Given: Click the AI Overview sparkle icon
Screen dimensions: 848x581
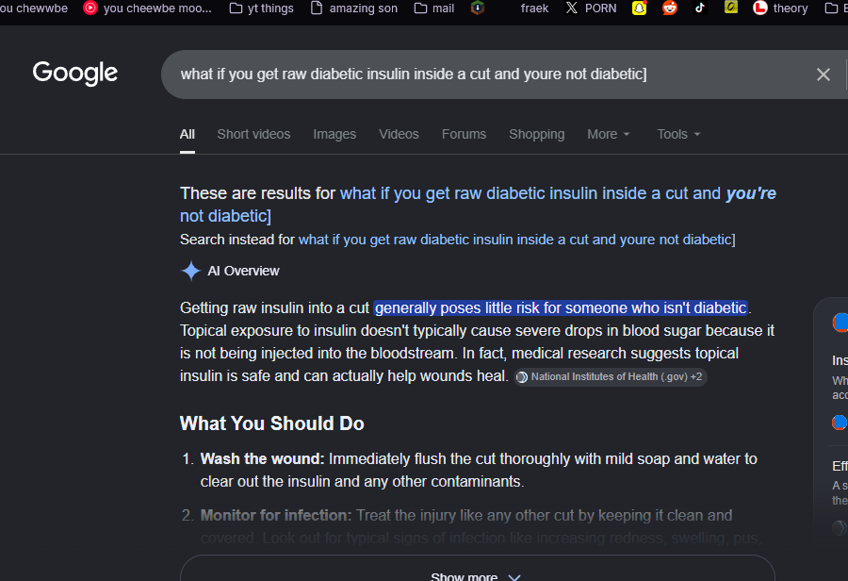Looking at the screenshot, I should [190, 271].
